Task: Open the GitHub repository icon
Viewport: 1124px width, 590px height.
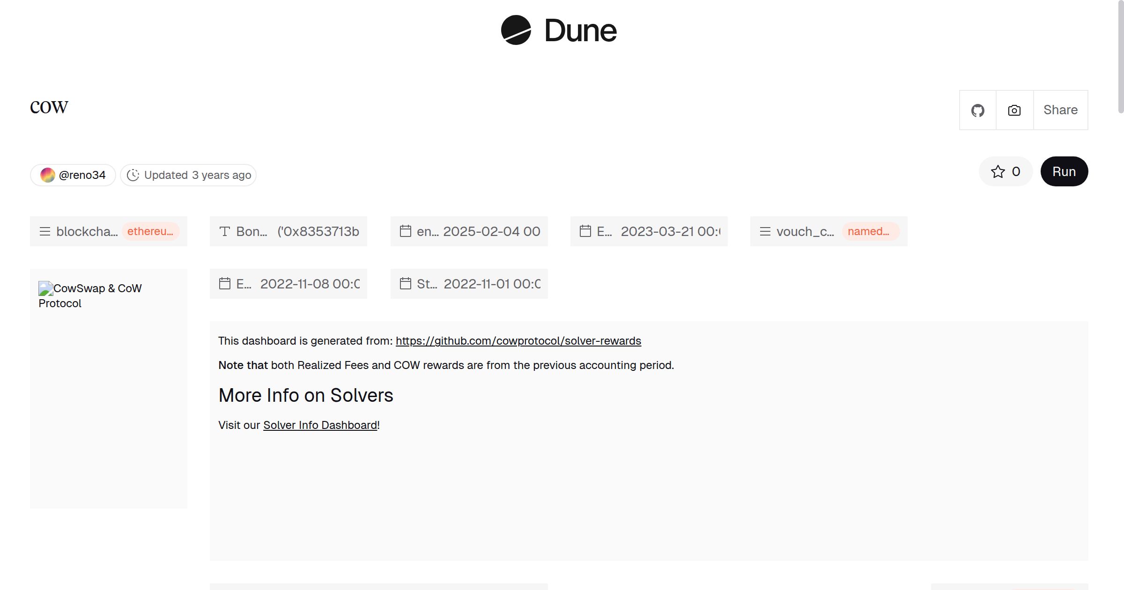Action: click(977, 110)
